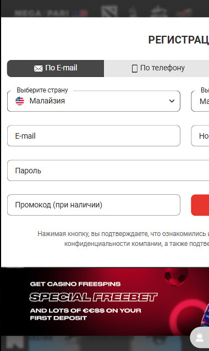Open the partially visible currency dropdown
209x351 pixels.
200,101
